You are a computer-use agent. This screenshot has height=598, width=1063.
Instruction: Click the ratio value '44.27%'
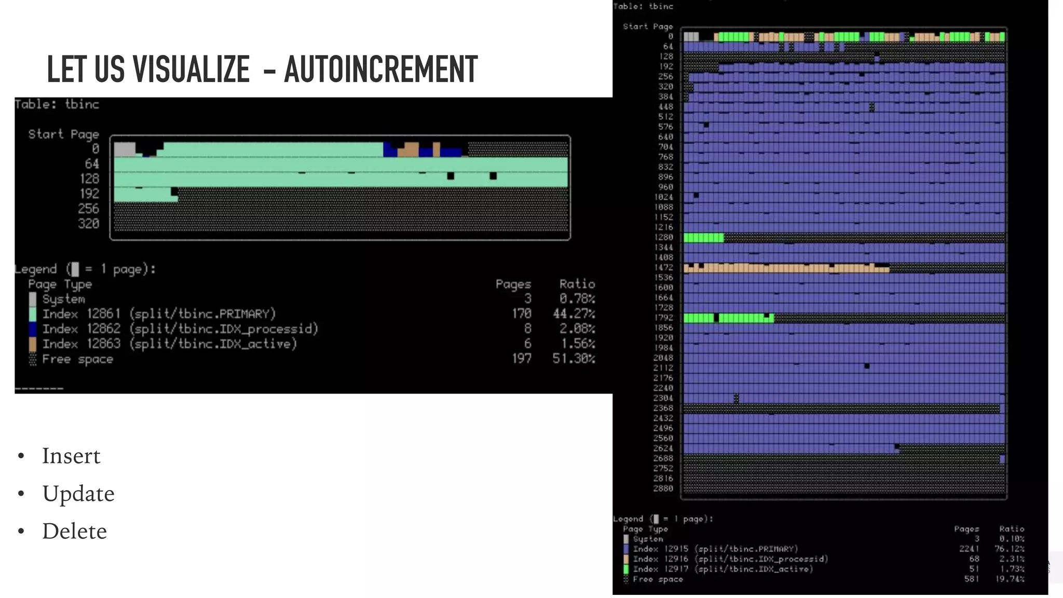(x=574, y=314)
